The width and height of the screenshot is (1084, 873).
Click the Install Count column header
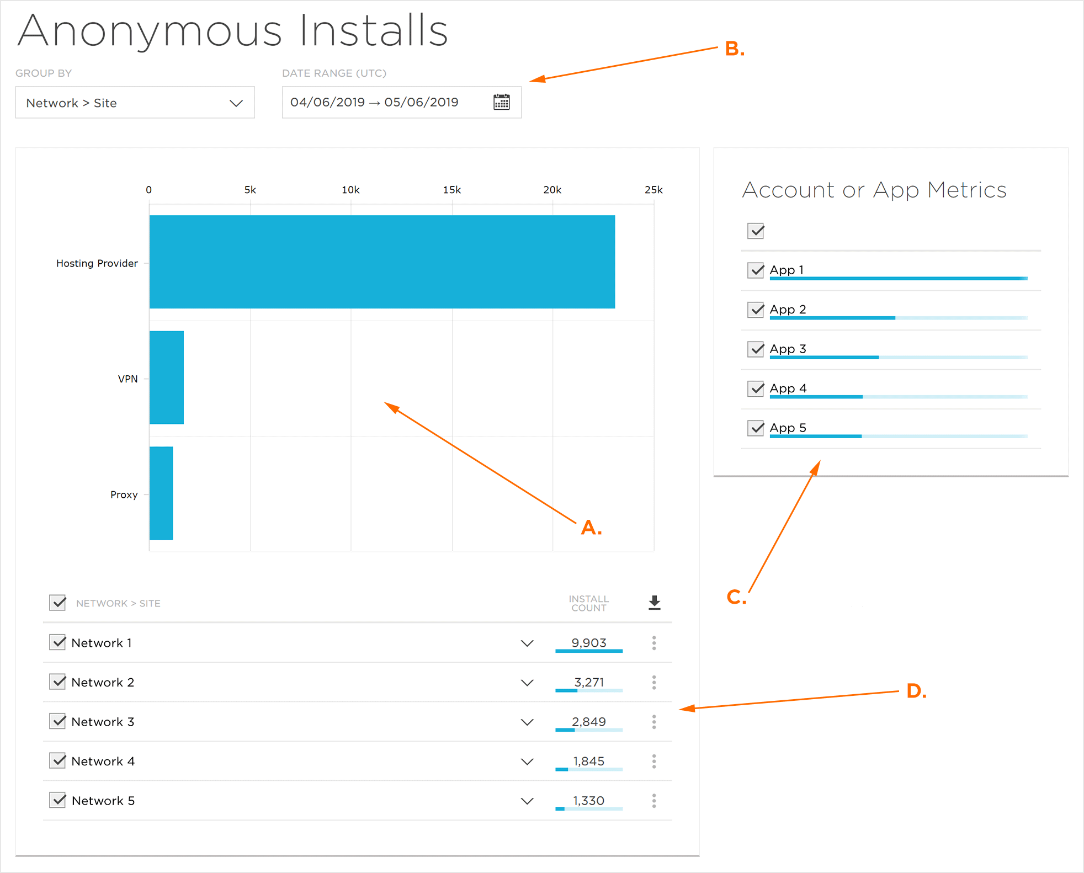coord(588,603)
